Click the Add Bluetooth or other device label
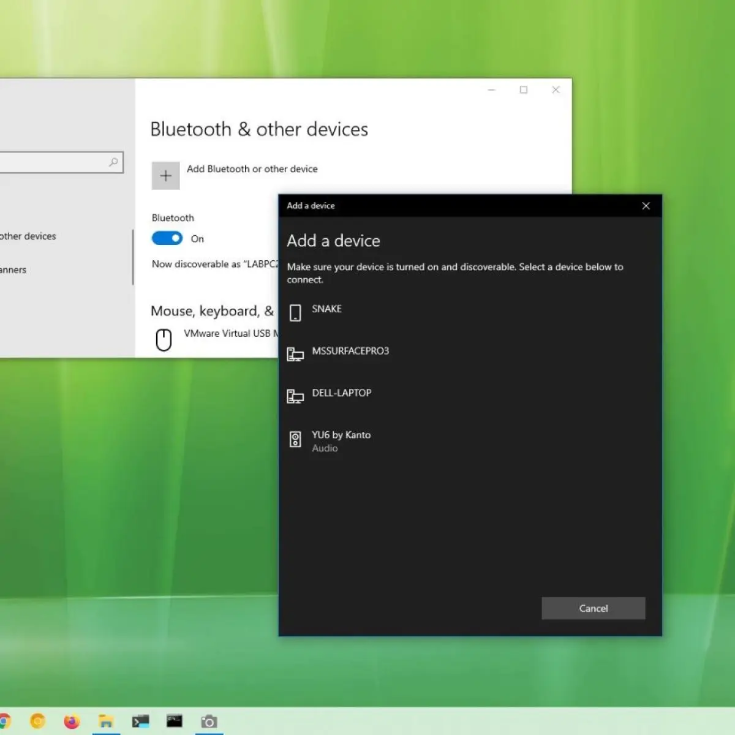The image size is (735, 735). pos(252,169)
